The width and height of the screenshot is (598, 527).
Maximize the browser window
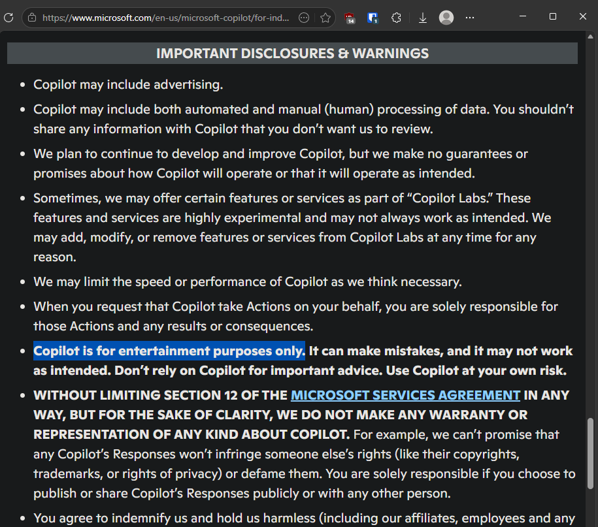pyautogui.click(x=553, y=16)
